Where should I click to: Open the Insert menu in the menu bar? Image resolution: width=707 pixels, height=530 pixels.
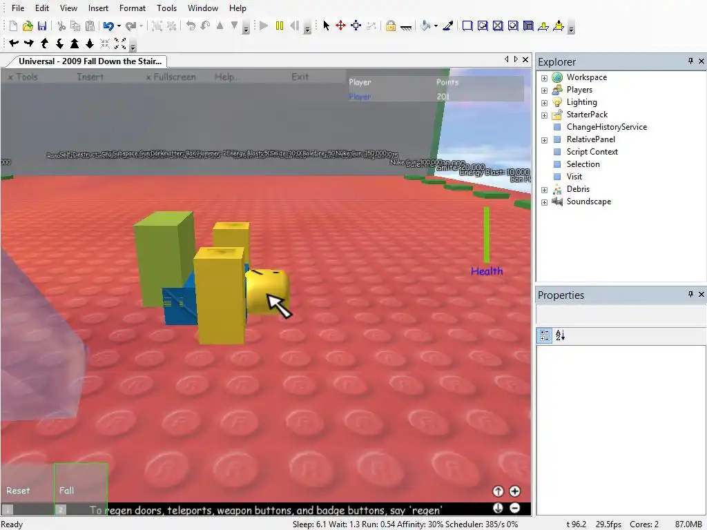98,8
